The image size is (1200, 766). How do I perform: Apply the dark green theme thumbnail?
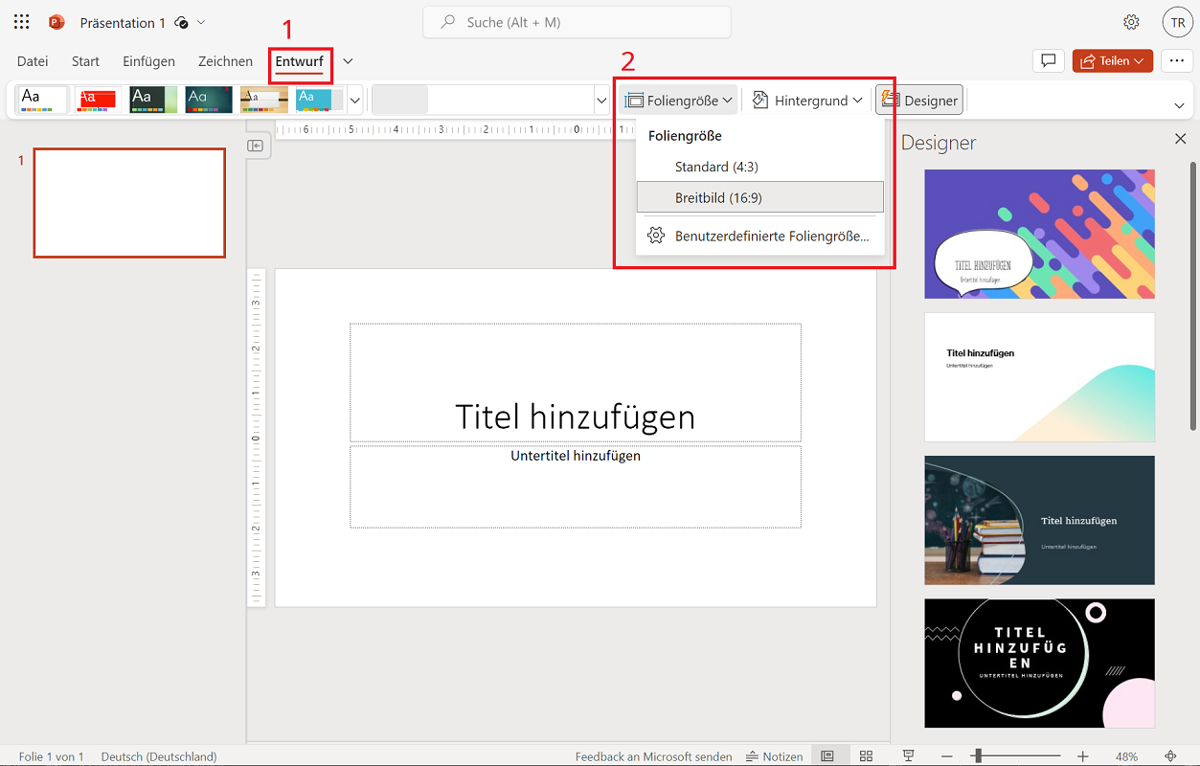pyautogui.click(x=153, y=100)
